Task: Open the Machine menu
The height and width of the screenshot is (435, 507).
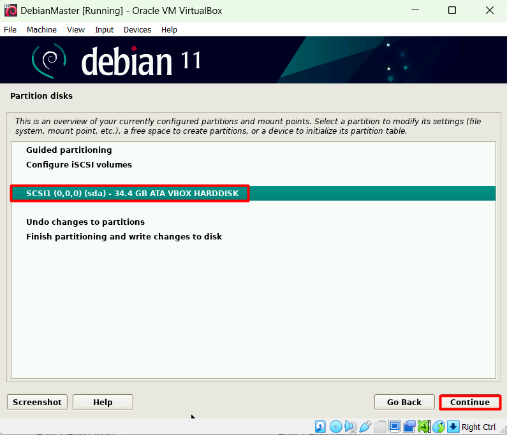Action: coord(41,30)
